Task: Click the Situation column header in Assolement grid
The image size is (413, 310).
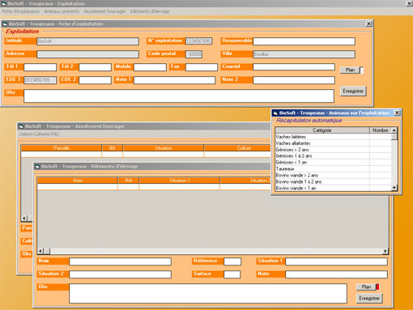Action: tap(164, 148)
